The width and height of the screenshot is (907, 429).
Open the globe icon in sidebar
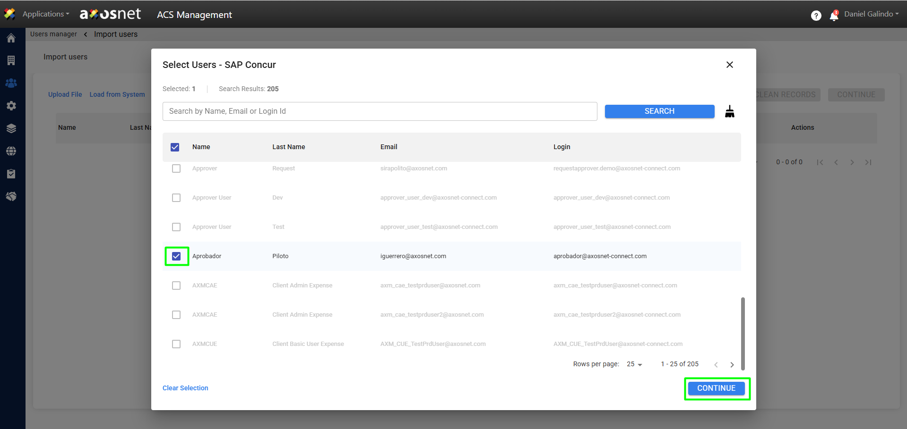(x=11, y=151)
